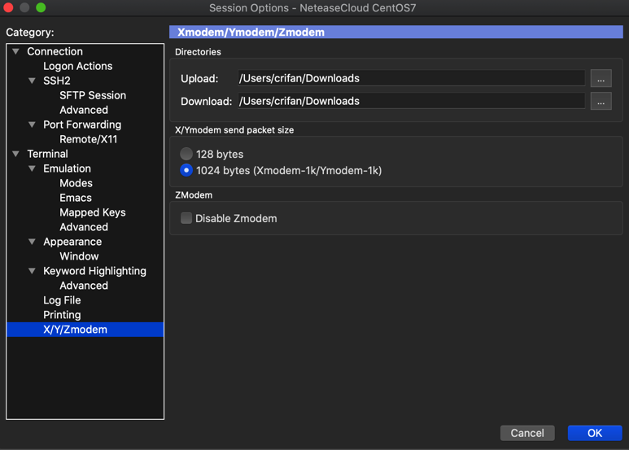
Task: Open the Printing category
Action: pyautogui.click(x=62, y=315)
